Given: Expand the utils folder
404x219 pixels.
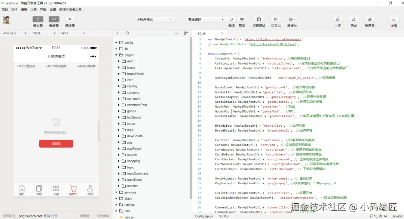Looking at the screenshot, I should point(116,211).
